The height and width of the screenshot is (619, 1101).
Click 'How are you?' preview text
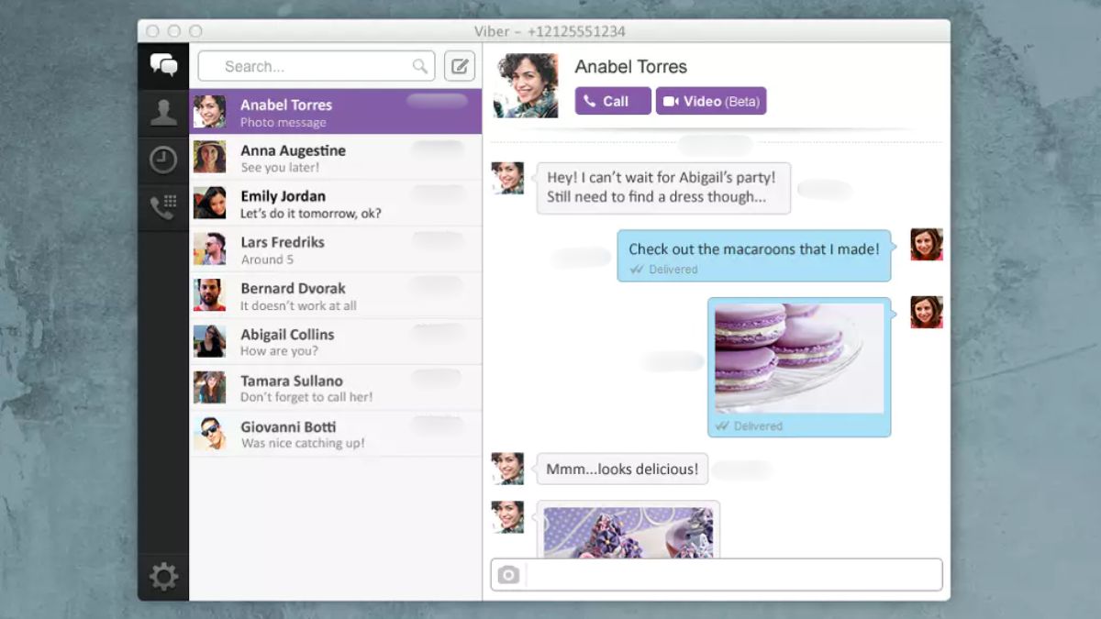279,351
